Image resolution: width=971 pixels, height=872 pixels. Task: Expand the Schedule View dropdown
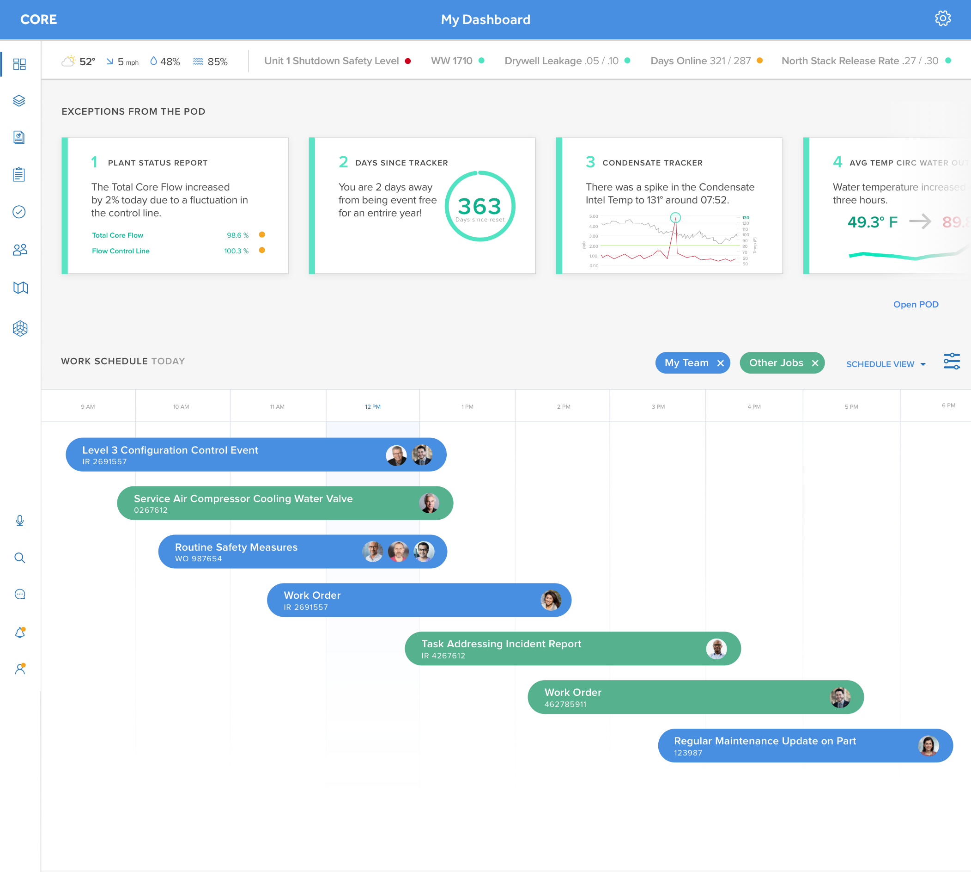pyautogui.click(x=886, y=364)
